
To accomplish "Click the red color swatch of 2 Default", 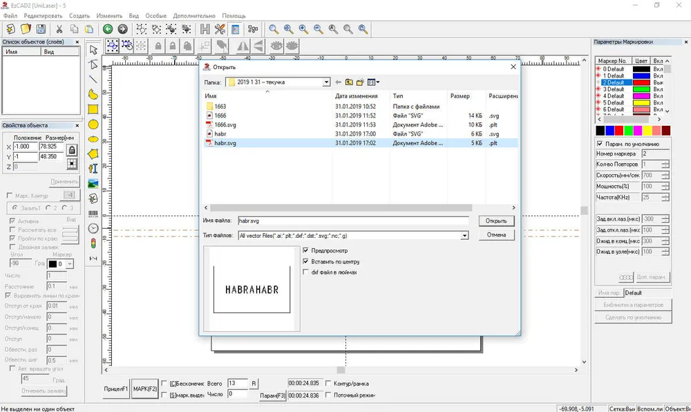I will pos(641,82).
